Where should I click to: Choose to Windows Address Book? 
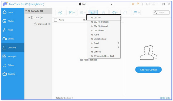pyautogui.click(x=104, y=56)
